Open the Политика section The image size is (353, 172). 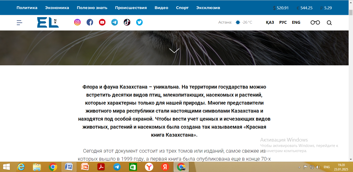coord(27,8)
